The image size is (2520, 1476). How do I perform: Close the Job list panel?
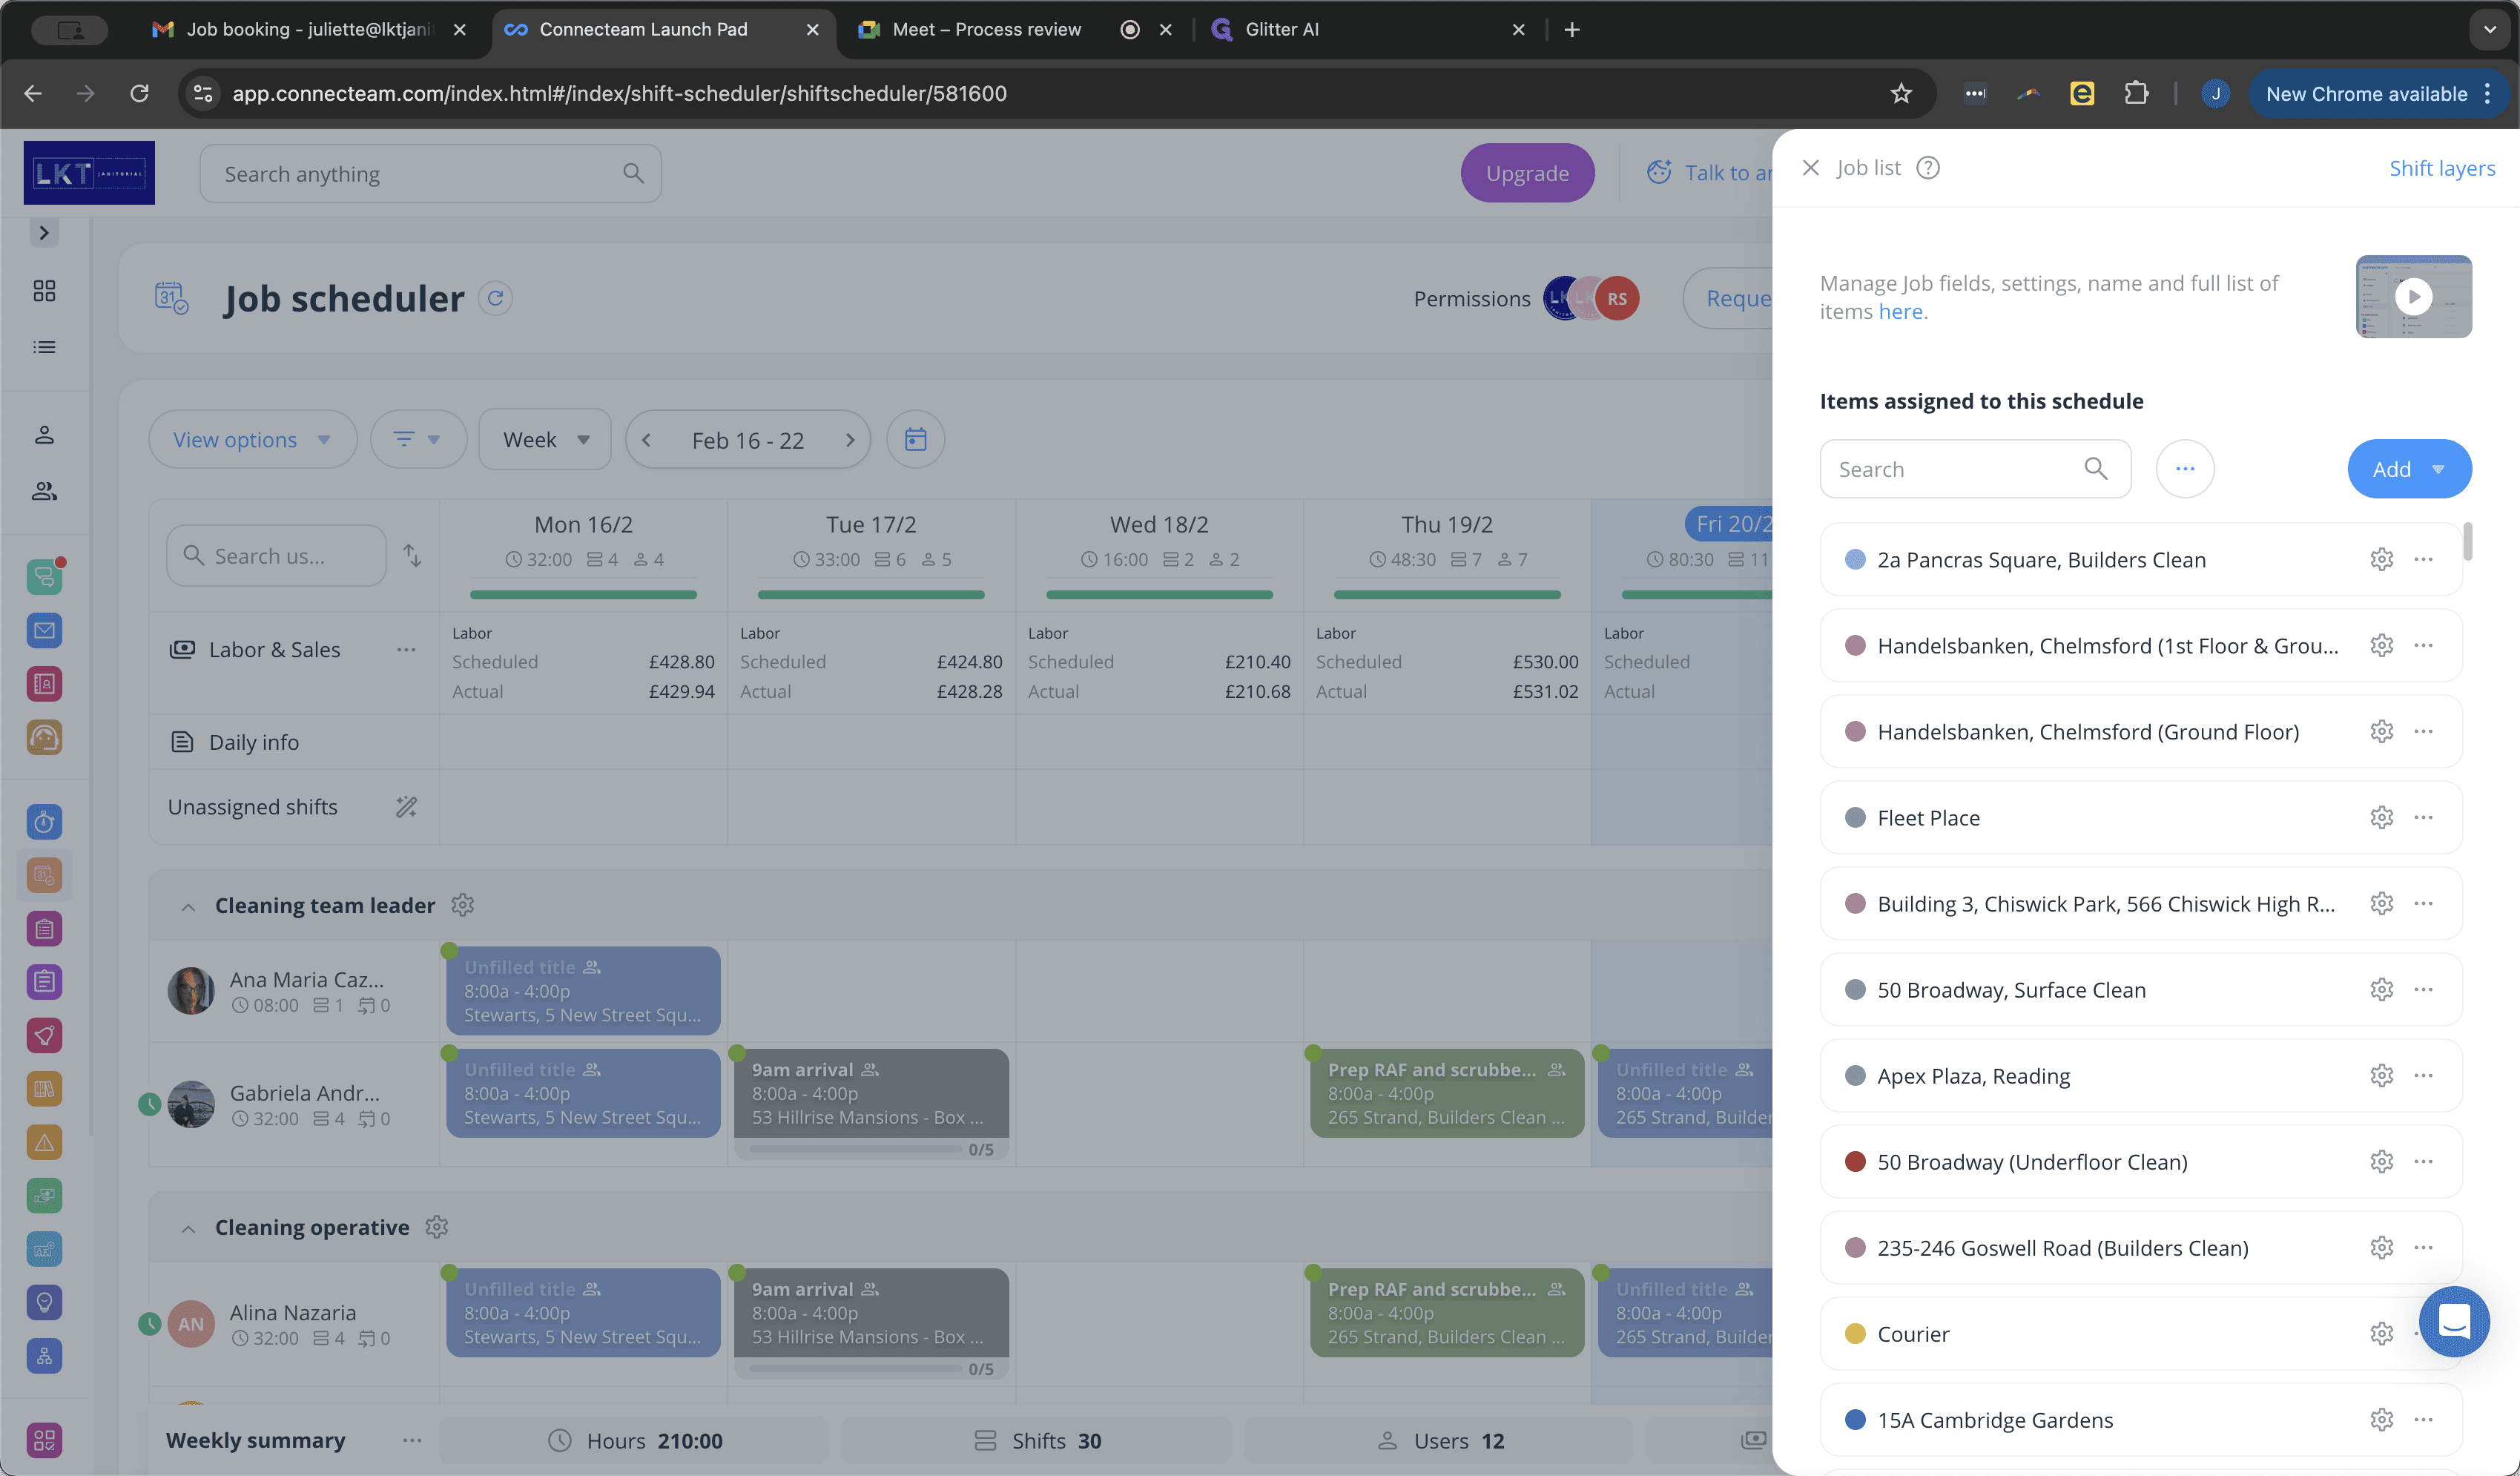click(x=1810, y=168)
